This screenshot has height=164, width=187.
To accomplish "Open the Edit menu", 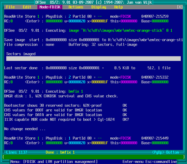I will [x=27, y=7].
